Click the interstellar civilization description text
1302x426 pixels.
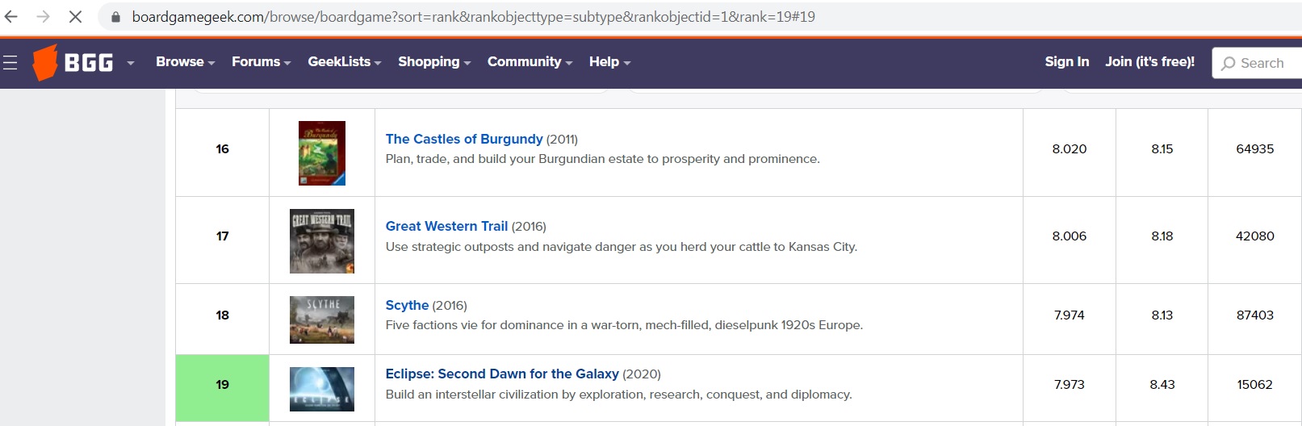coord(619,395)
